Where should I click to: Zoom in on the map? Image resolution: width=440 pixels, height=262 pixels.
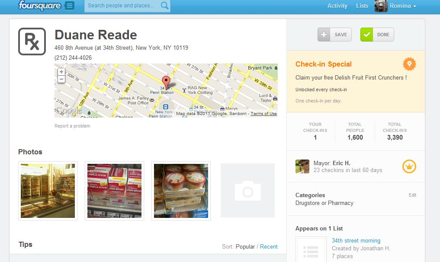point(61,71)
